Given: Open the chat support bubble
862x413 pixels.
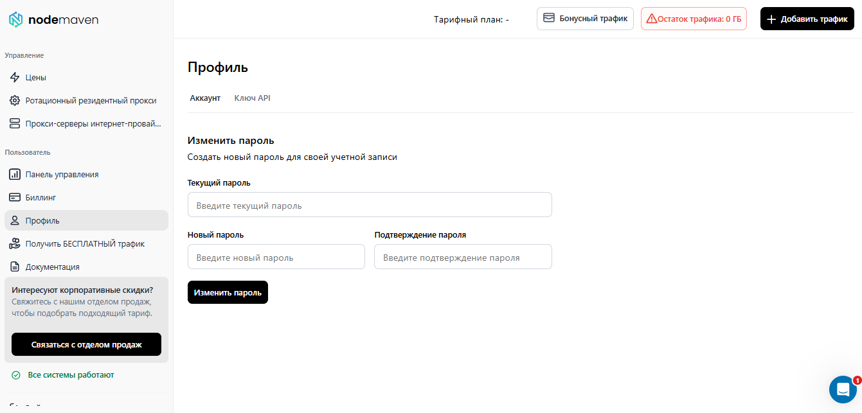Looking at the screenshot, I should pos(843,389).
